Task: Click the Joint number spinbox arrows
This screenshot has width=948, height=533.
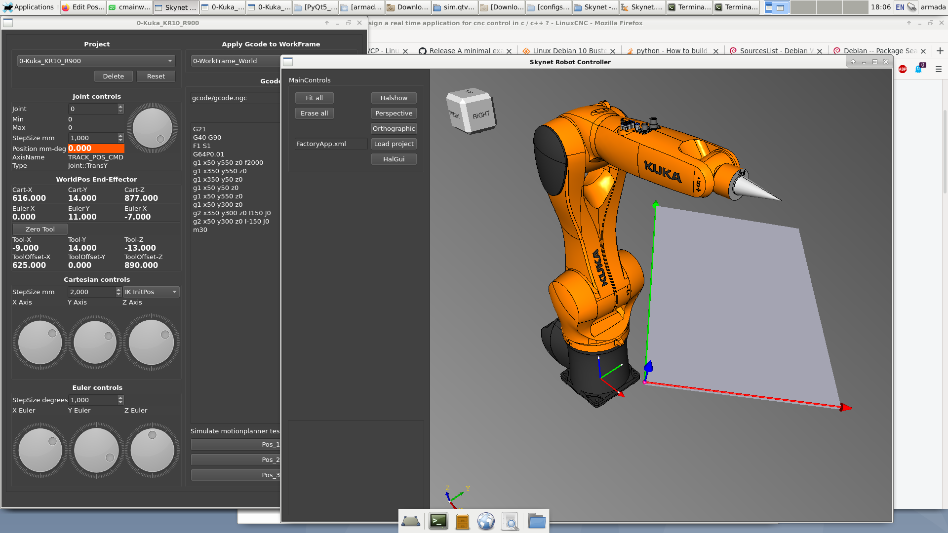Action: tap(120, 109)
